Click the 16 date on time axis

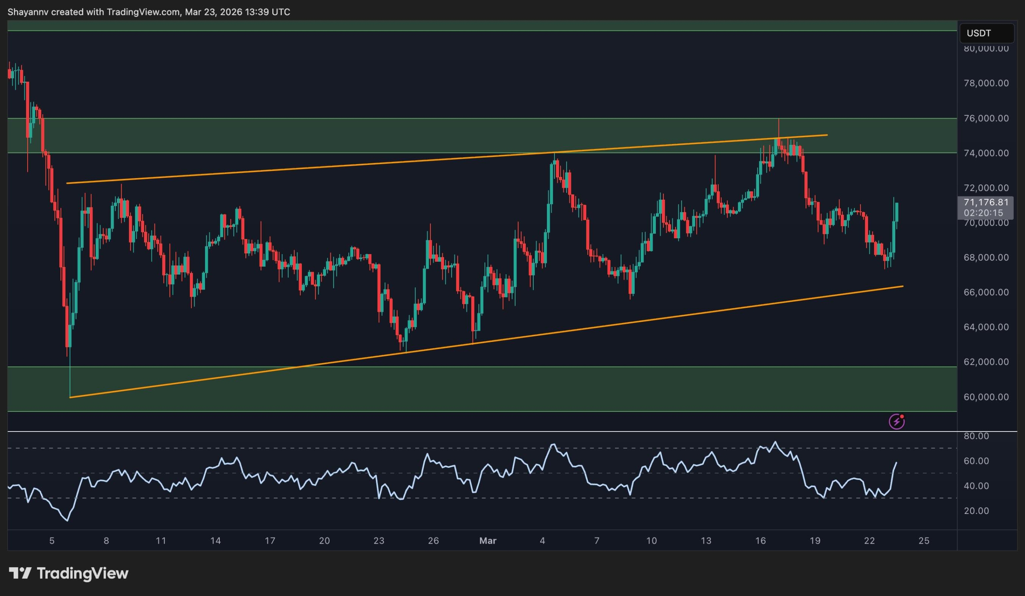(760, 541)
